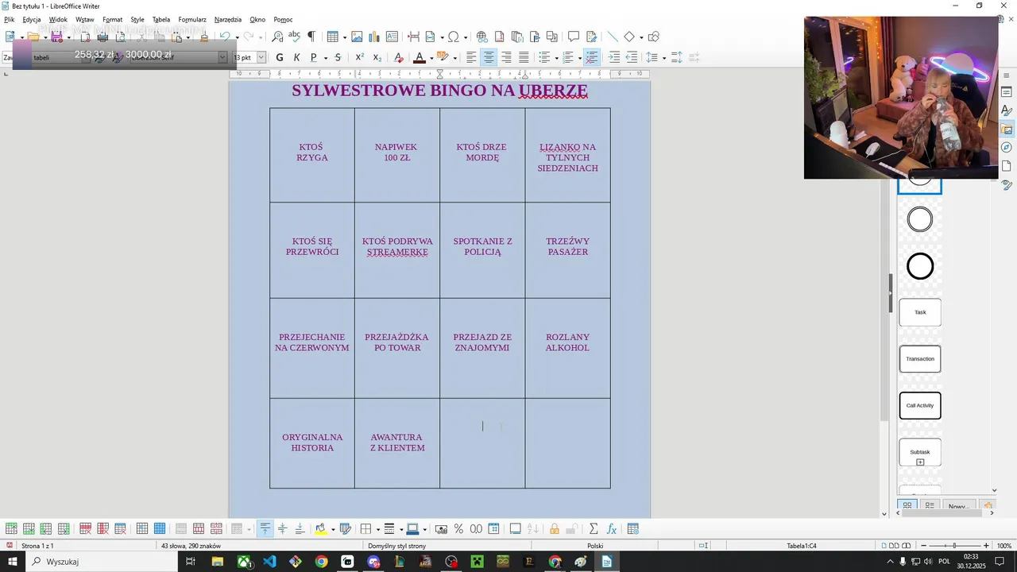
Task: Click the Nowy button in sidebar
Action: pos(958,505)
